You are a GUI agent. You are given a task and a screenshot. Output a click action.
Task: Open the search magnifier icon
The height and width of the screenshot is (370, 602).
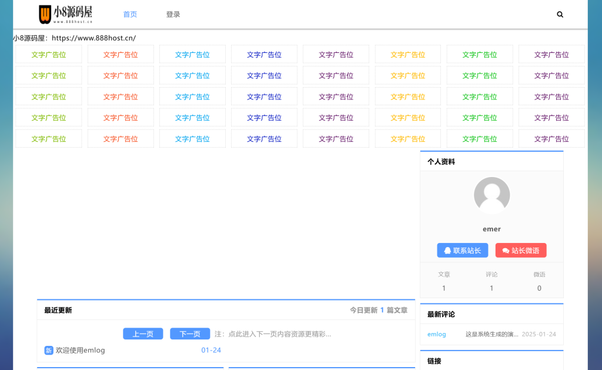pos(560,15)
